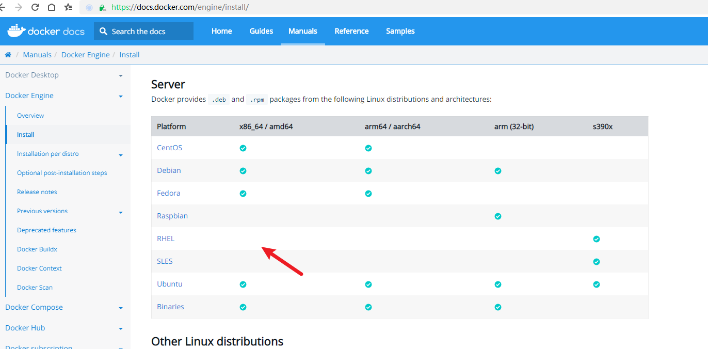Click Binaries x86_64 checkmark icon
Viewport: 708px width, 349px height.
coord(243,307)
